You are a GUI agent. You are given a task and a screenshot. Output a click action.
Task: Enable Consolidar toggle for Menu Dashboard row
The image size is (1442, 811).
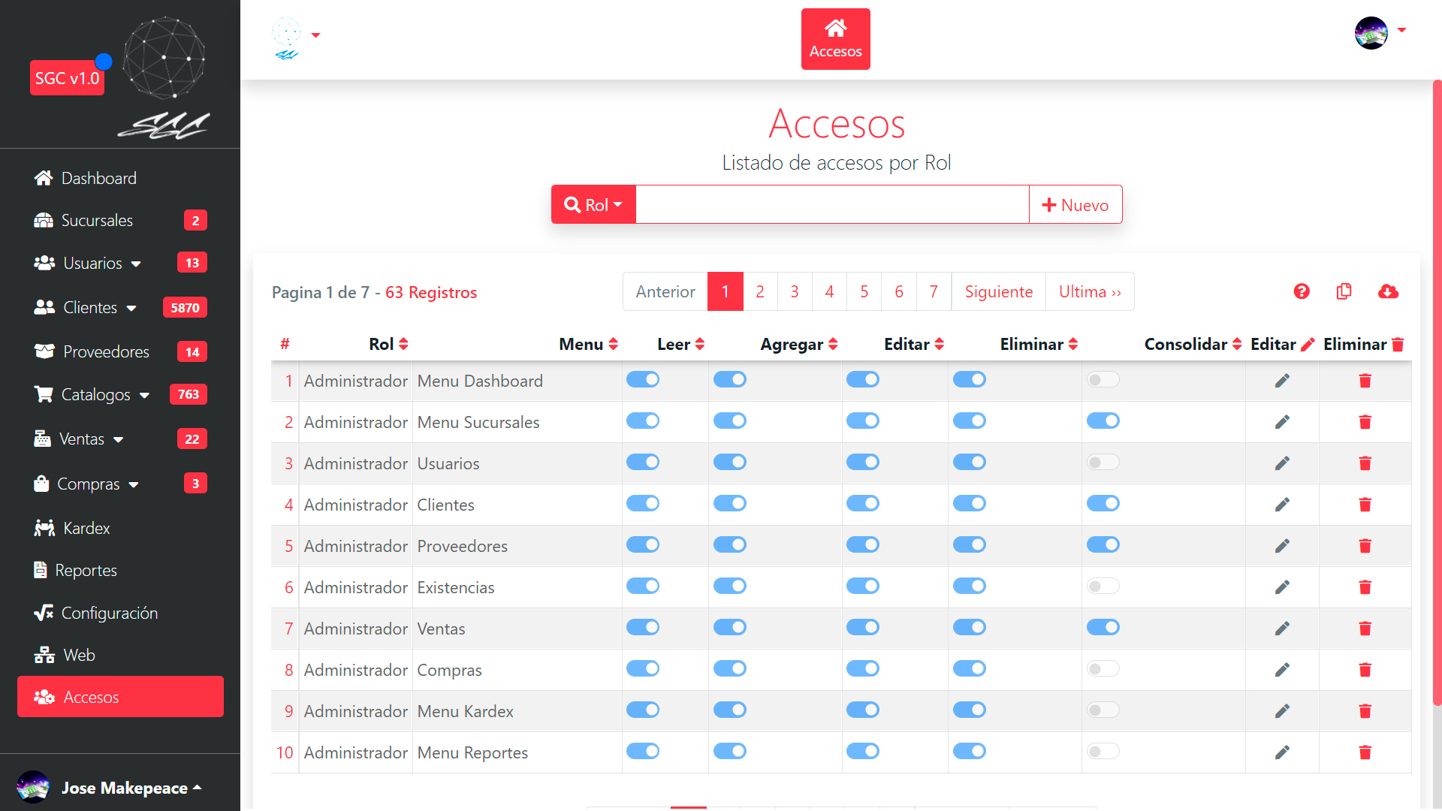pyautogui.click(x=1103, y=380)
